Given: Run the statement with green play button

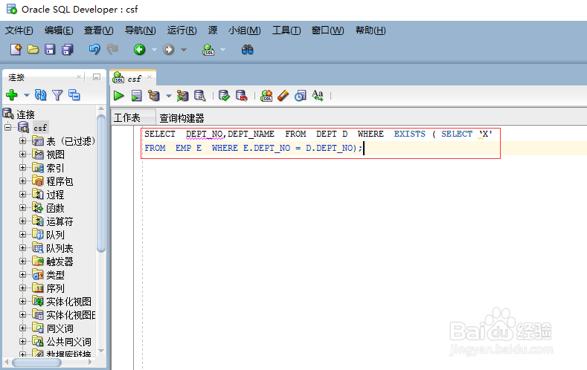Looking at the screenshot, I should point(119,96).
